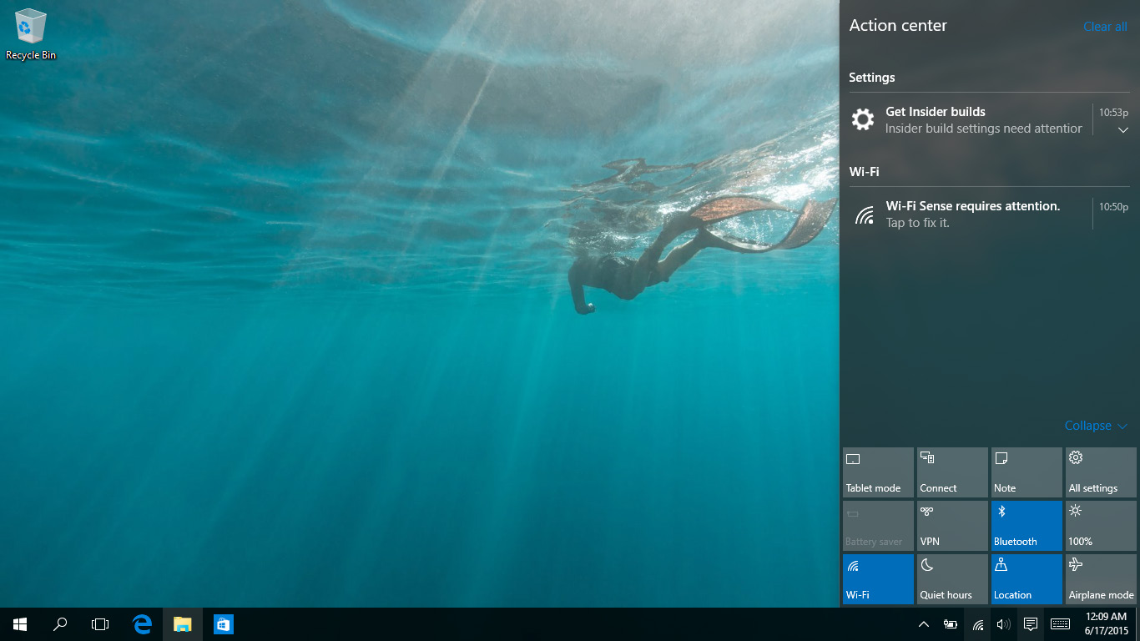Open the Note quick action tile

(1027, 472)
